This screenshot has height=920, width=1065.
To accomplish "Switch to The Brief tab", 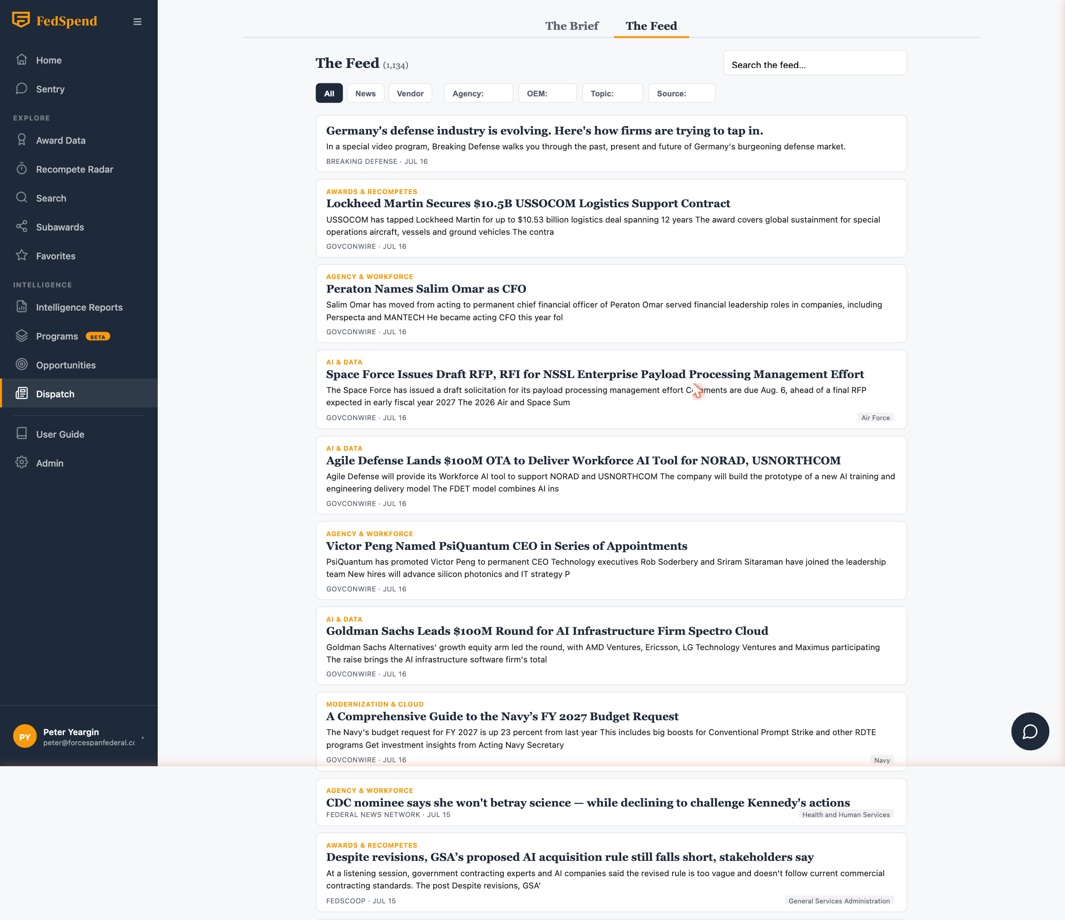I will click(x=572, y=26).
